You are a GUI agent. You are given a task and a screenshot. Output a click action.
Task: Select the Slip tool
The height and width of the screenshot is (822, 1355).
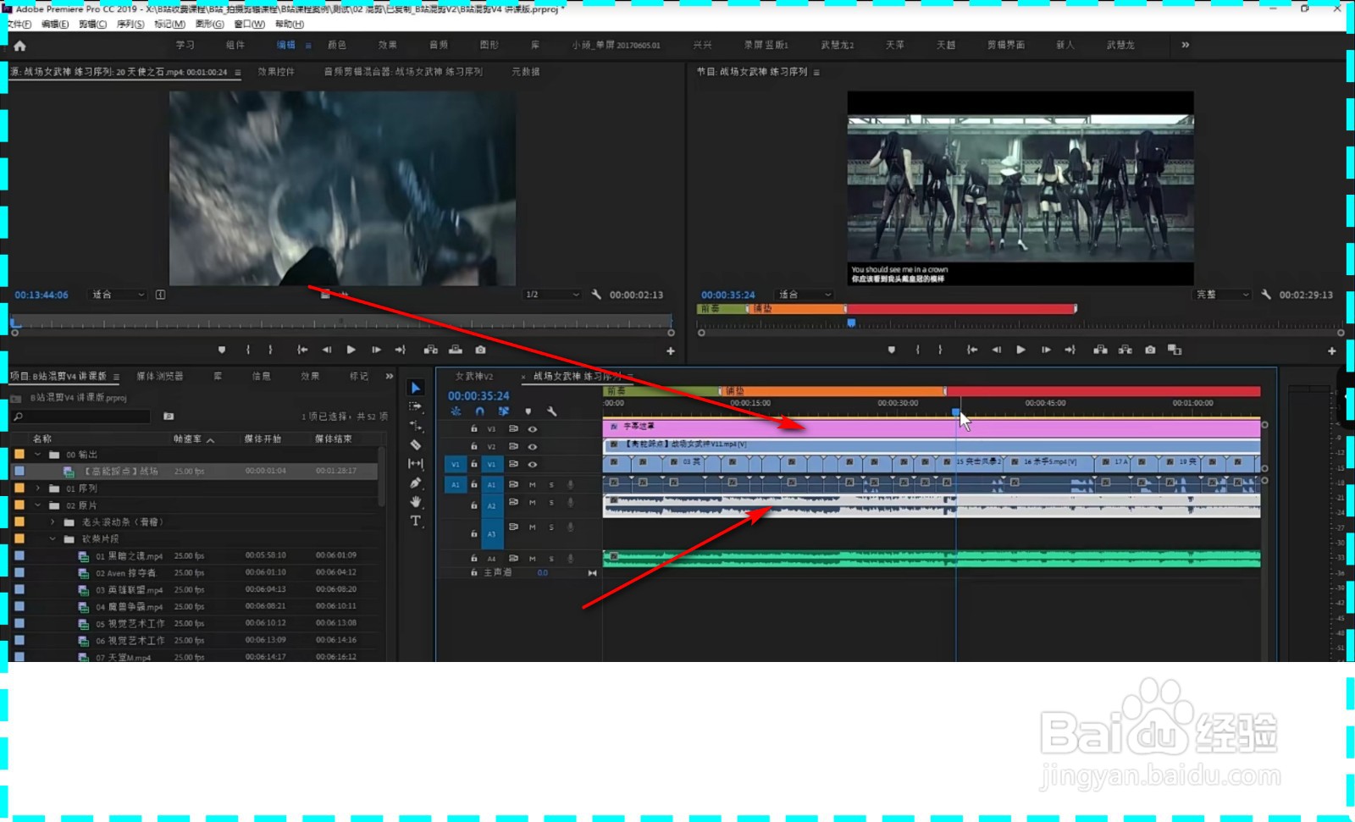(x=415, y=464)
